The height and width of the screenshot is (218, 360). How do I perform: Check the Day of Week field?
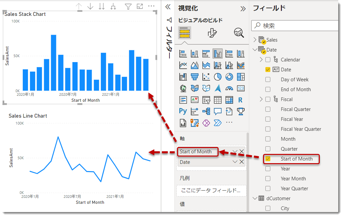point(268,80)
